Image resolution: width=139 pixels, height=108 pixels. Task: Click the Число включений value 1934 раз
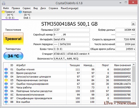126,44
